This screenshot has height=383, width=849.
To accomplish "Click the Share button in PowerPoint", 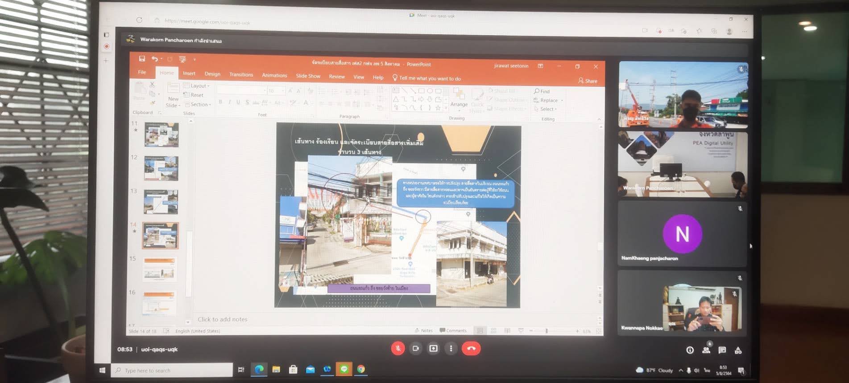I will click(x=588, y=81).
